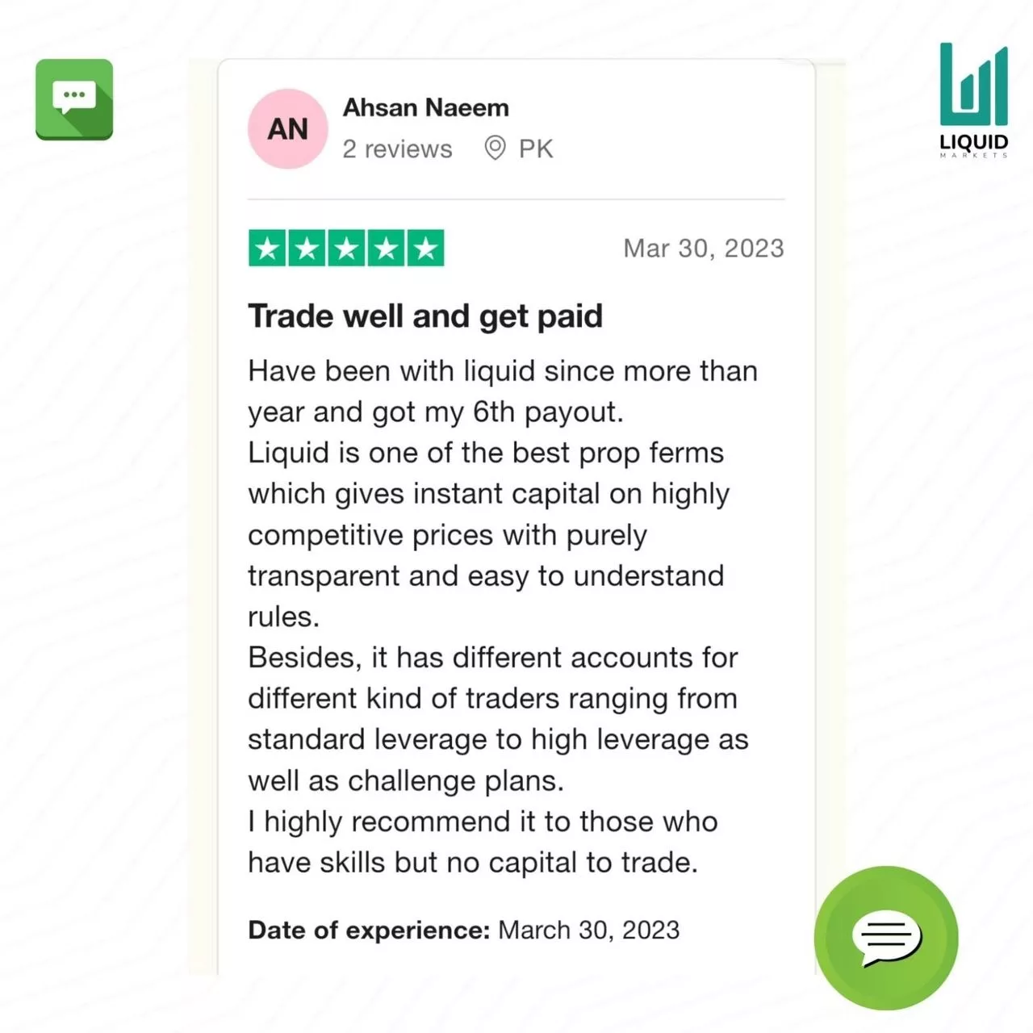Open the round green chat bubble button
Image resolution: width=1033 pixels, height=1033 pixels.
tap(886, 937)
